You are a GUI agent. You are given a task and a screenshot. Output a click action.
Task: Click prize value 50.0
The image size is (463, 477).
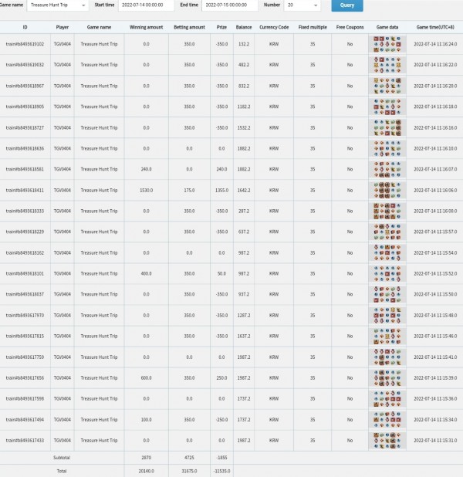pyautogui.click(x=221, y=273)
